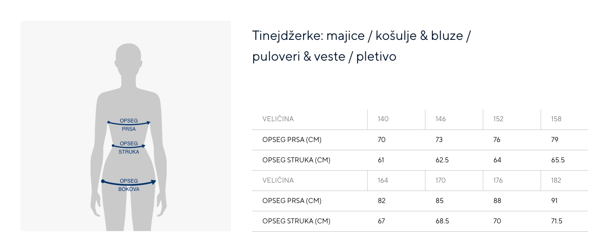Viewport: 609px width, 252px height.
Task: Select chest value 88 for size 176
Action: pyautogui.click(x=497, y=201)
